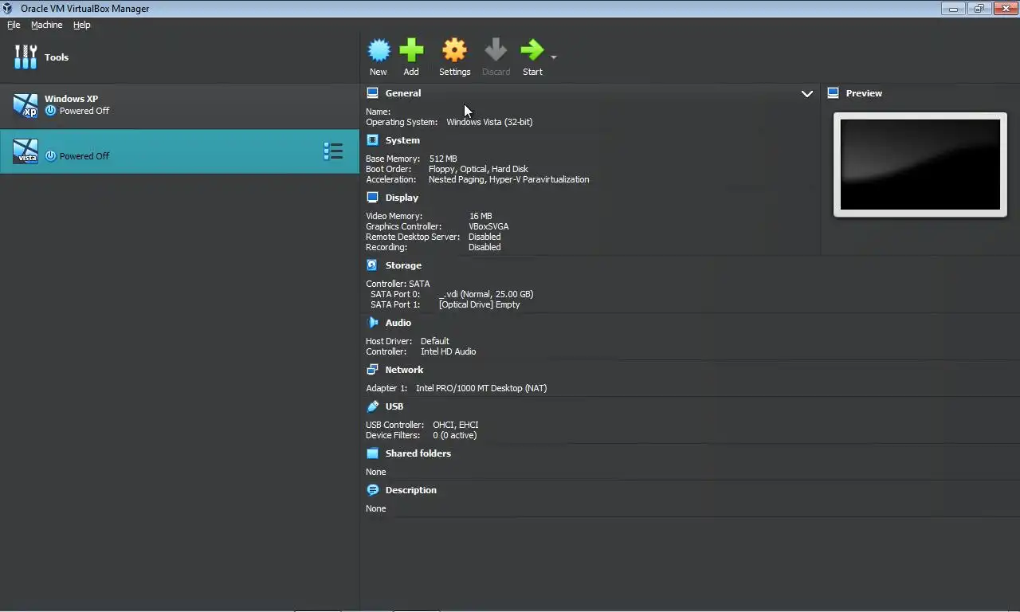
Task: Open Settings via the orange gear icon
Action: (454, 51)
